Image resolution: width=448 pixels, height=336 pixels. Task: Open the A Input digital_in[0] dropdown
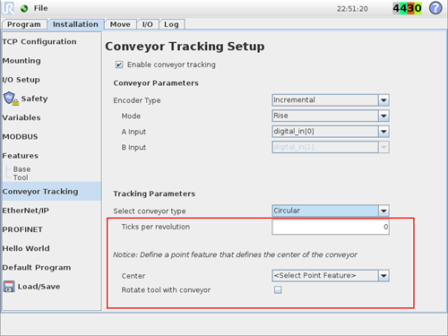tap(331, 132)
